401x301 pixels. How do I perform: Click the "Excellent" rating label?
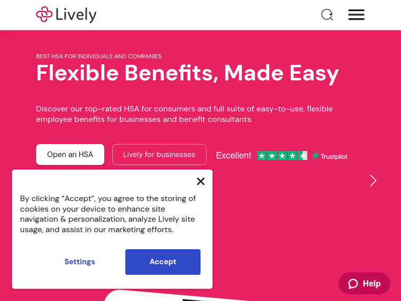pos(234,156)
